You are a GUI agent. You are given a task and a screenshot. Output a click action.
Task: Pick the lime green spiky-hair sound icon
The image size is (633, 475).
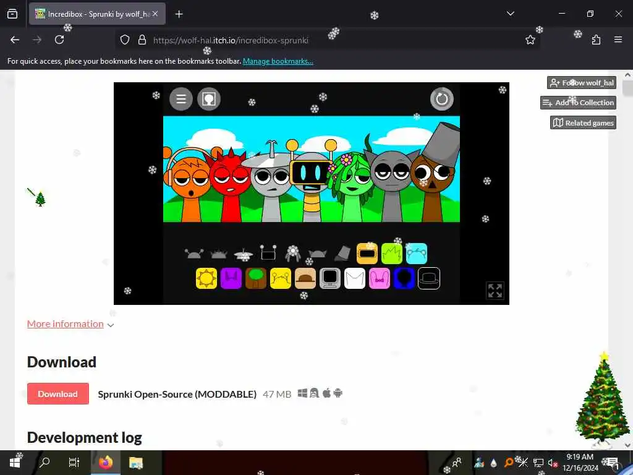click(391, 253)
